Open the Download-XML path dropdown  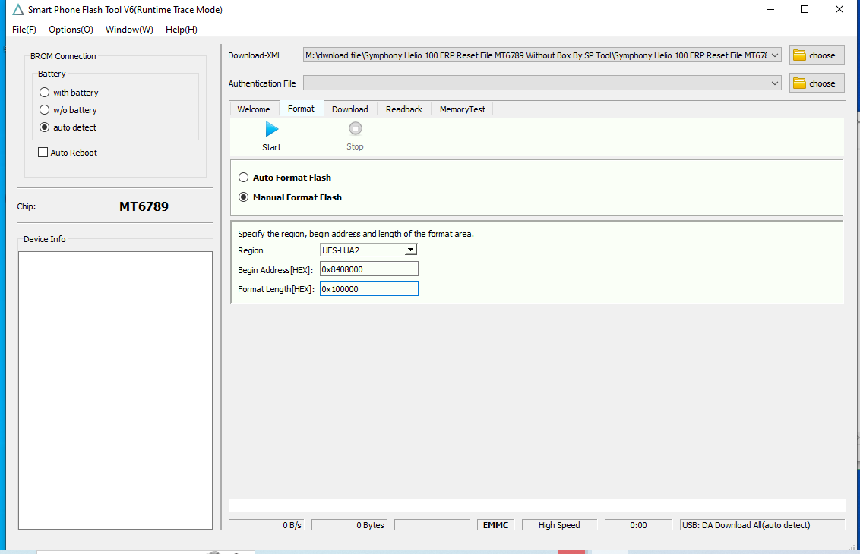tap(774, 55)
